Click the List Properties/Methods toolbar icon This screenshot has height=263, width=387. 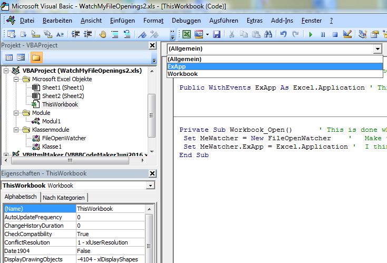(x=12, y=34)
